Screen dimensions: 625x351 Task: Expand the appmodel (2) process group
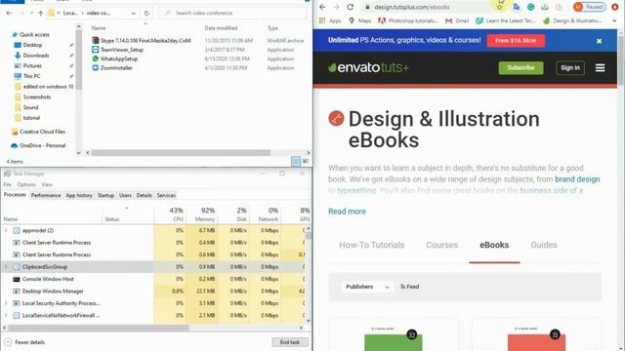pyautogui.click(x=6, y=230)
